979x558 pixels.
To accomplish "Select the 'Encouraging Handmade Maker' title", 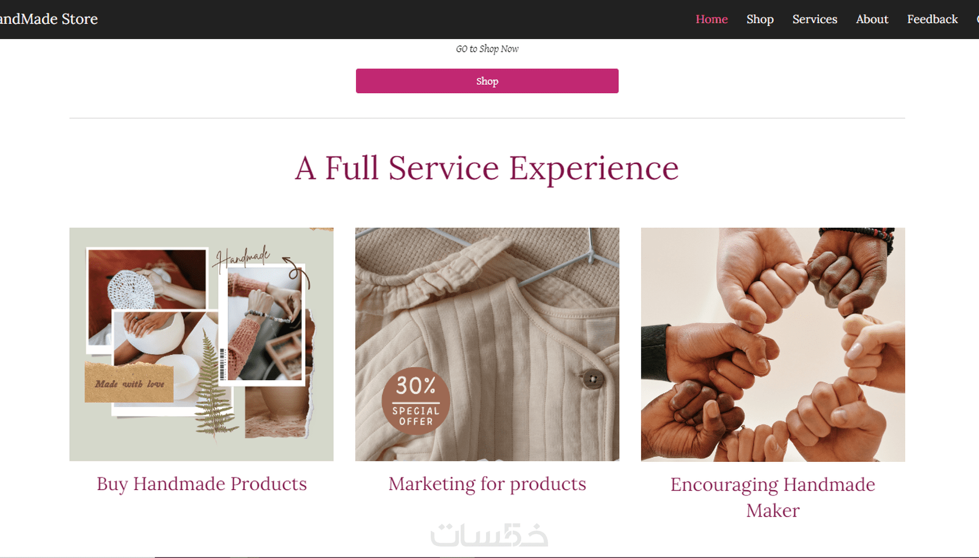I will 773,498.
